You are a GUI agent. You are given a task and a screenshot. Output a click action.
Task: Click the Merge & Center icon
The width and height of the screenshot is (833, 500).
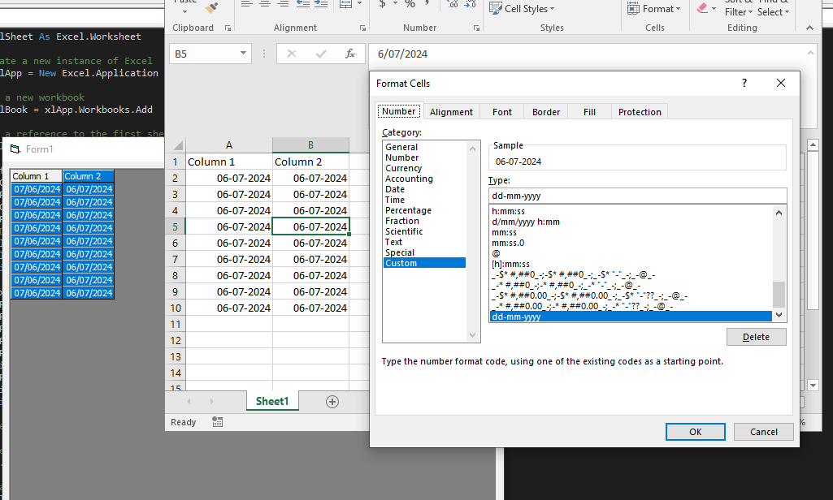click(346, 4)
